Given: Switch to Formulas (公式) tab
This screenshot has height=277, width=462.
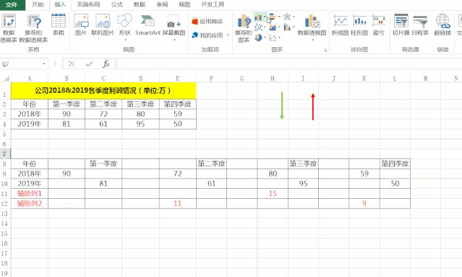Looking at the screenshot, I should [x=116, y=4].
